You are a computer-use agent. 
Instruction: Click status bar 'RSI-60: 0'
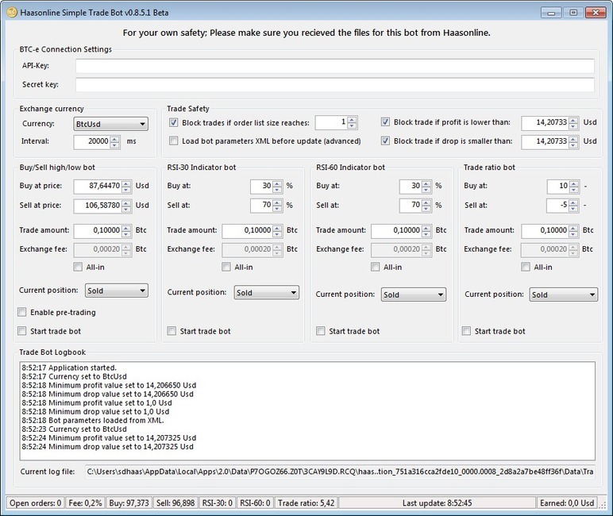(255, 503)
